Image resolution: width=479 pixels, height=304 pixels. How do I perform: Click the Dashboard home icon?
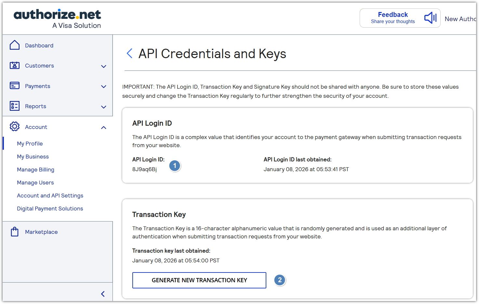point(15,45)
